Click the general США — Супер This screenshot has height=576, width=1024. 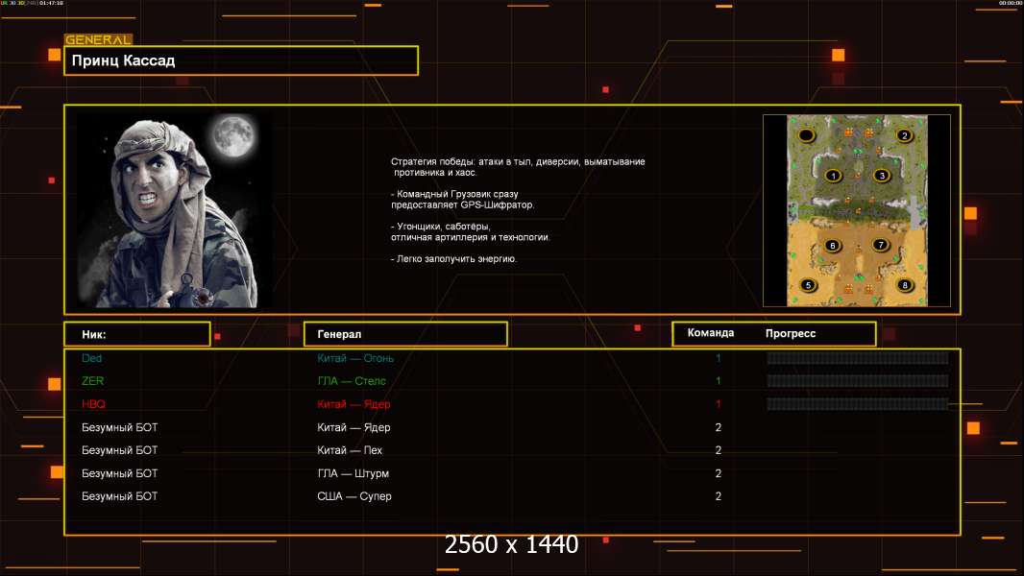[354, 496]
